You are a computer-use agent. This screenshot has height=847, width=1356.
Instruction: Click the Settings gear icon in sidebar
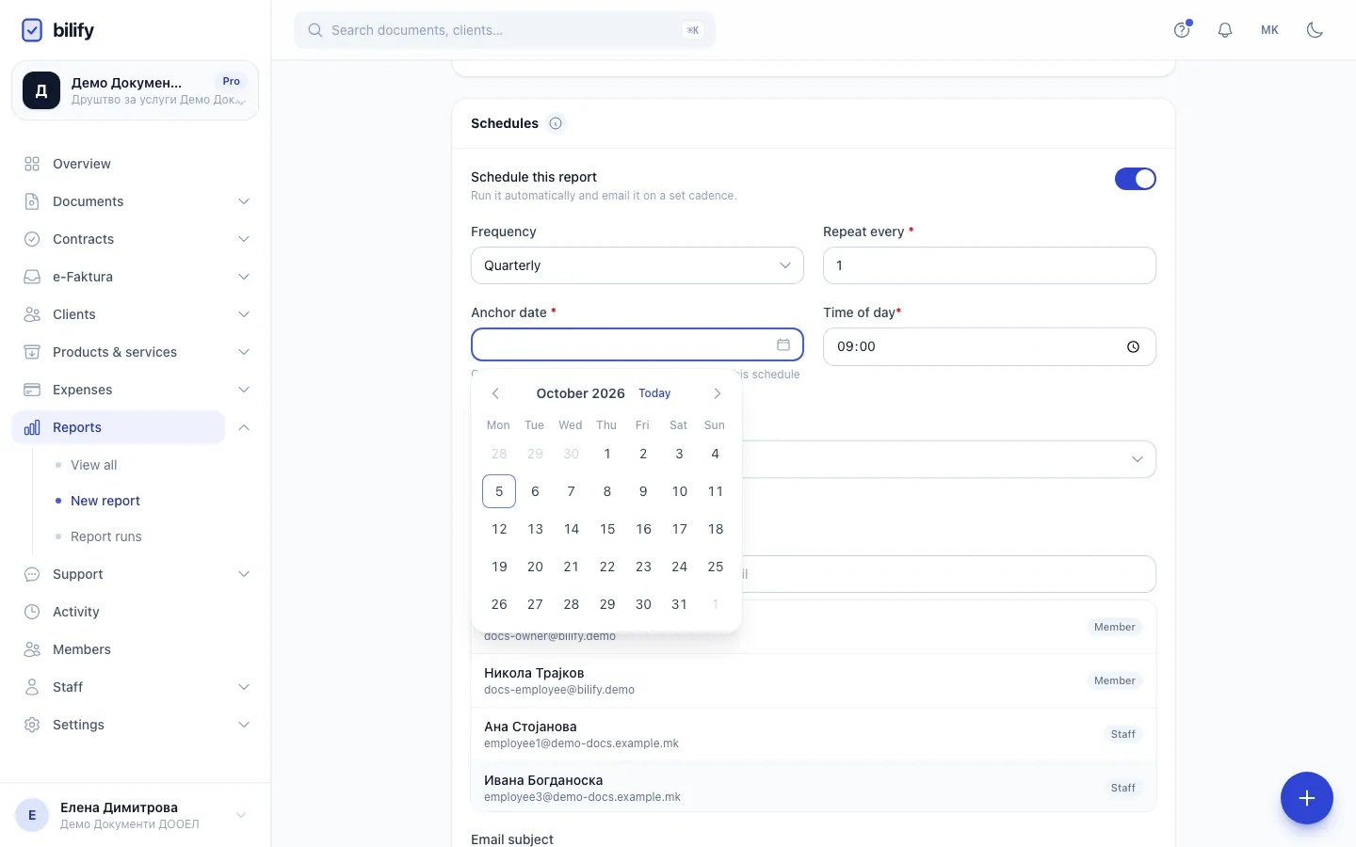tap(32, 725)
